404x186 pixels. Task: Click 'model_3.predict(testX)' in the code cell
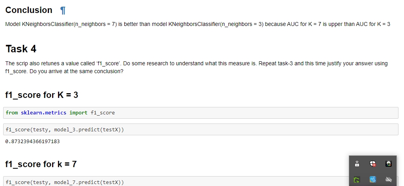coord(89,129)
